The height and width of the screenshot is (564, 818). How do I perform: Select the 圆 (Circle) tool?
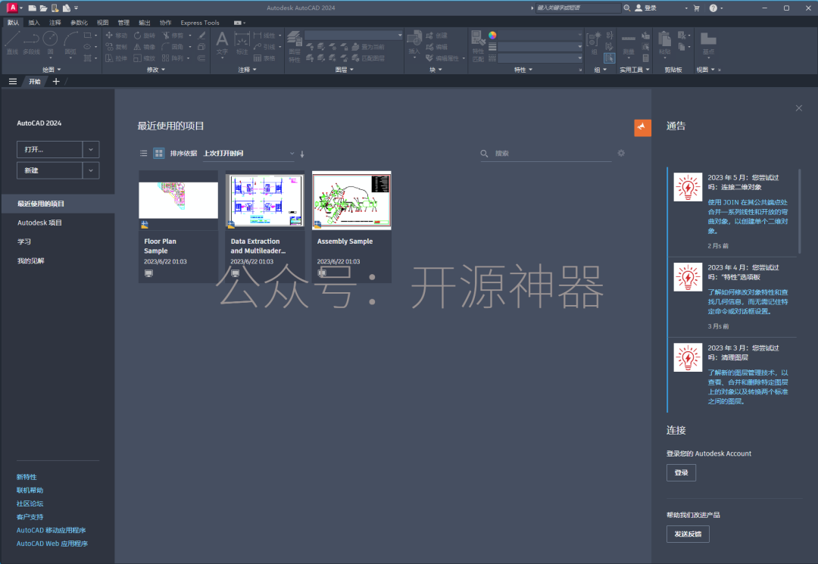pyautogui.click(x=50, y=42)
